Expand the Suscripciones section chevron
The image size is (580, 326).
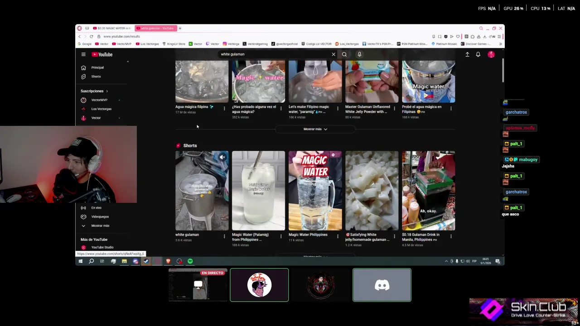point(107,91)
